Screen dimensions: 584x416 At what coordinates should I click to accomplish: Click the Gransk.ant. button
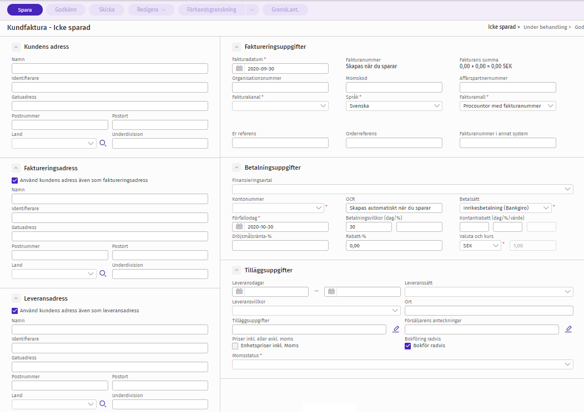coord(285,9)
